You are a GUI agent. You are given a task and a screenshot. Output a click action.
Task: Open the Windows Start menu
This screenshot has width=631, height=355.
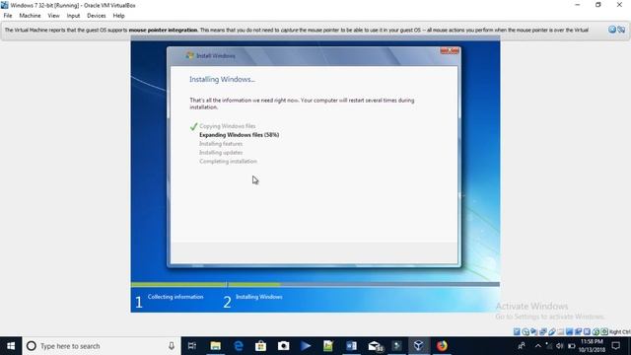tap(11, 346)
